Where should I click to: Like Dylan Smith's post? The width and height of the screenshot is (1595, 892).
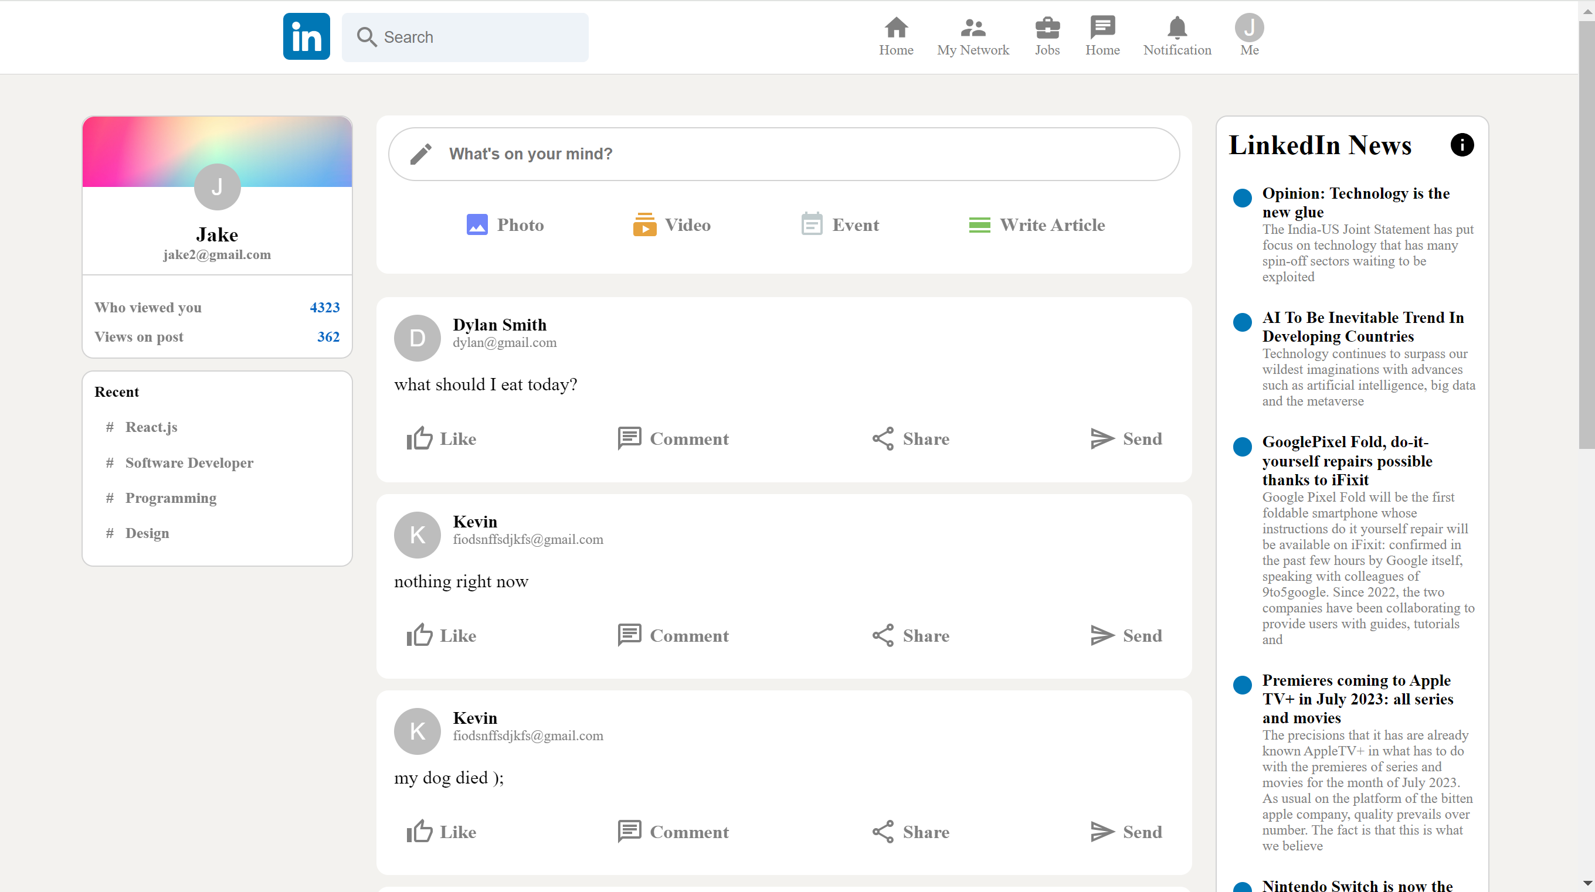pyautogui.click(x=442, y=439)
